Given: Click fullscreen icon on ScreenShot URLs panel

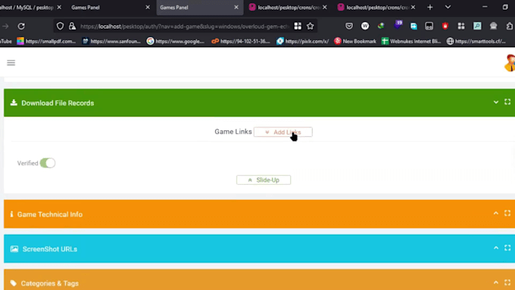Looking at the screenshot, I should tap(507, 248).
